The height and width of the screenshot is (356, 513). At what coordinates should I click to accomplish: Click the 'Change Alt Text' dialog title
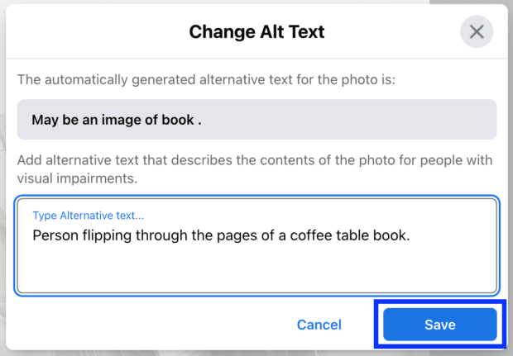tap(256, 31)
